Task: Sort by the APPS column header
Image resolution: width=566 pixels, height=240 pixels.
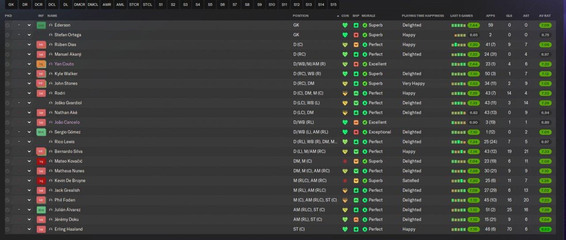Action: pos(490,15)
